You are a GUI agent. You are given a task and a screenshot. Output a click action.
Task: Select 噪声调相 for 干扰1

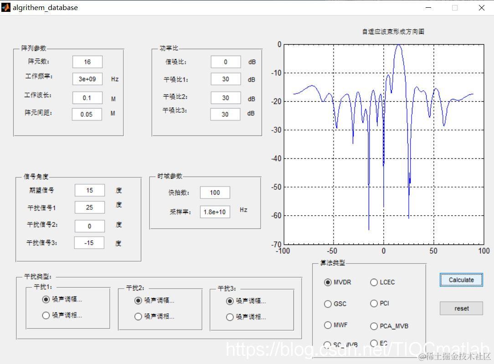(x=46, y=315)
